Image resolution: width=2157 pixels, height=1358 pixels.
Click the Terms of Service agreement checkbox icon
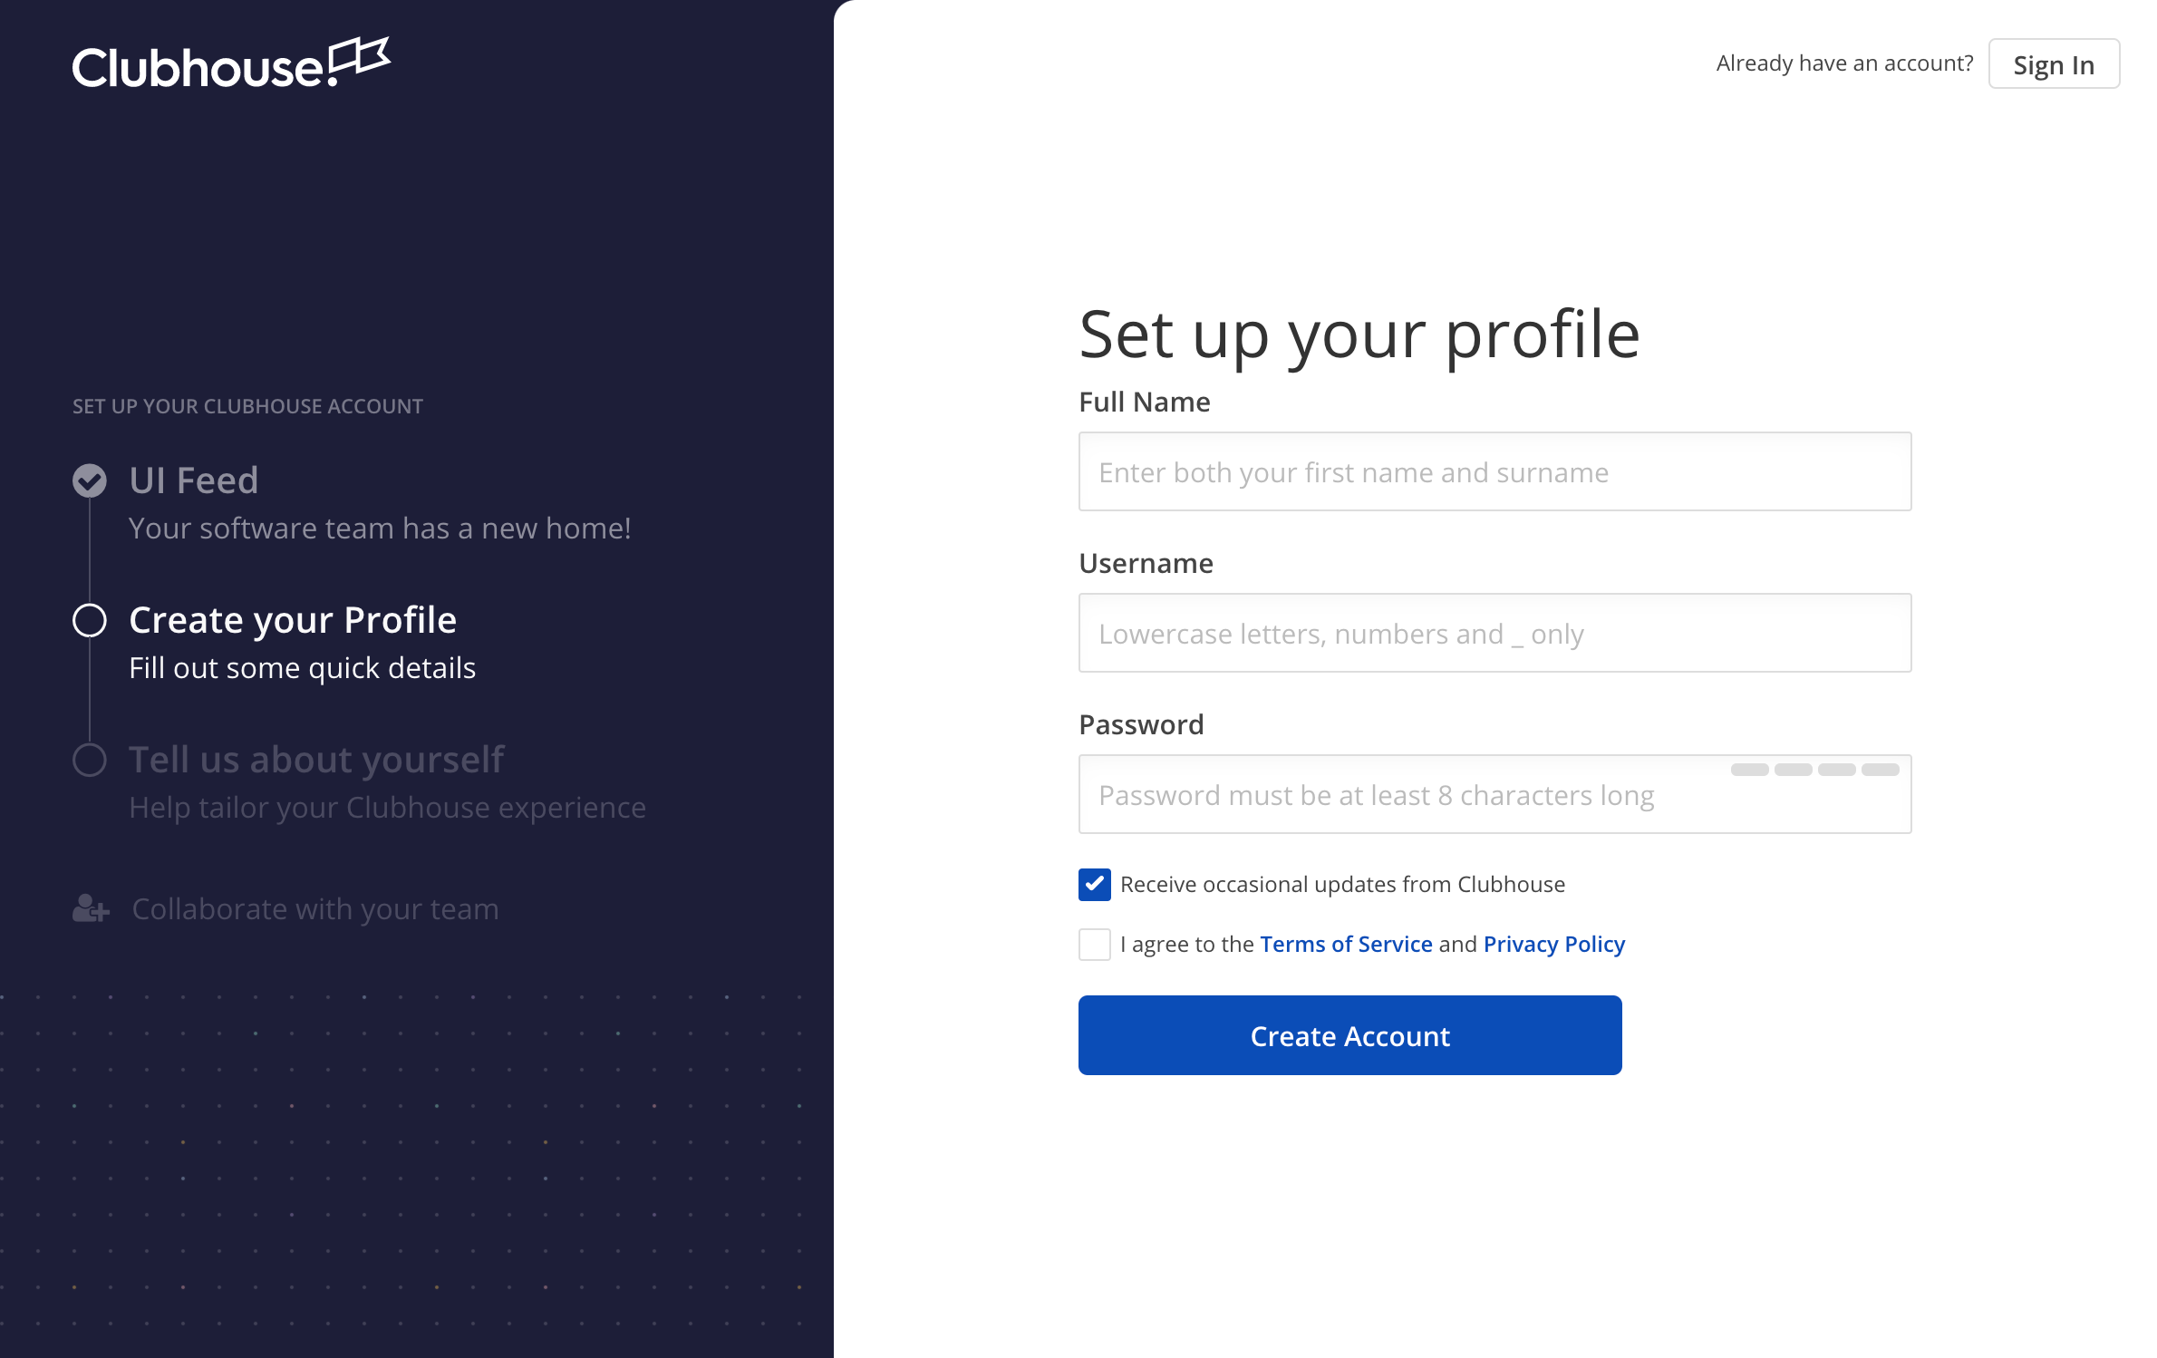(1095, 944)
